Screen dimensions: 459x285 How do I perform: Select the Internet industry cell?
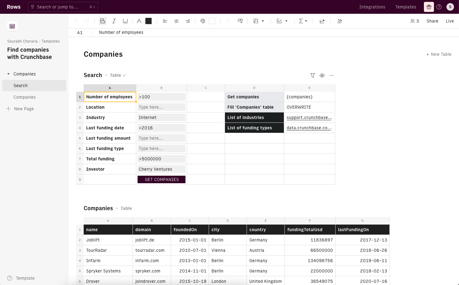click(162, 117)
